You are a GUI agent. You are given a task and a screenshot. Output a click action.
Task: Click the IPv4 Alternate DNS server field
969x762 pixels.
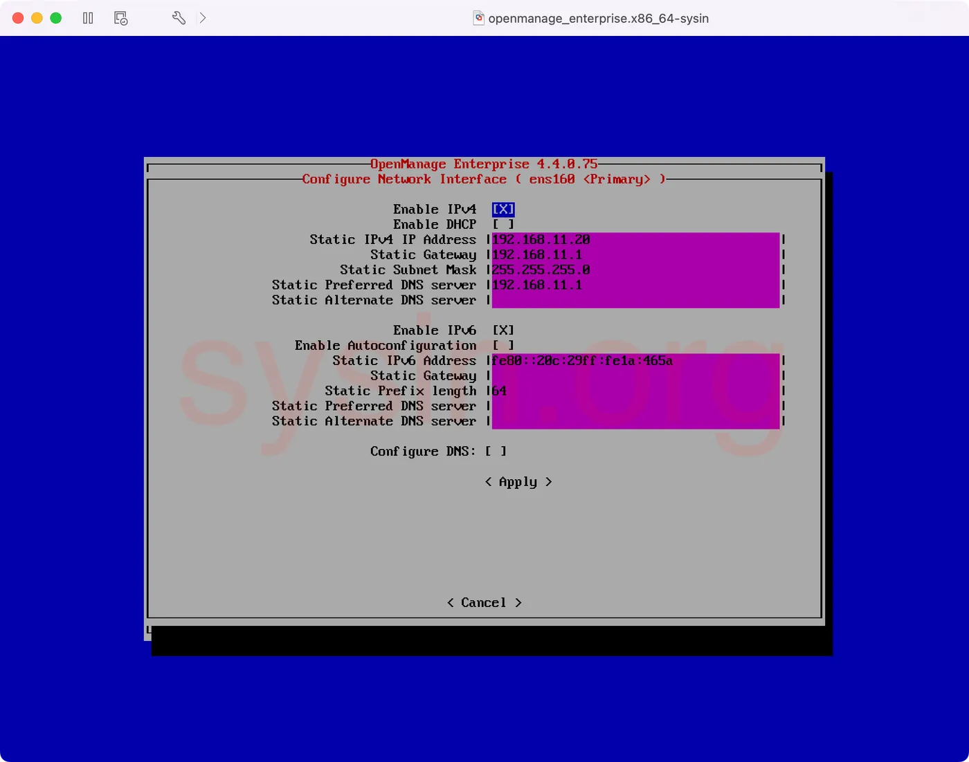click(635, 301)
